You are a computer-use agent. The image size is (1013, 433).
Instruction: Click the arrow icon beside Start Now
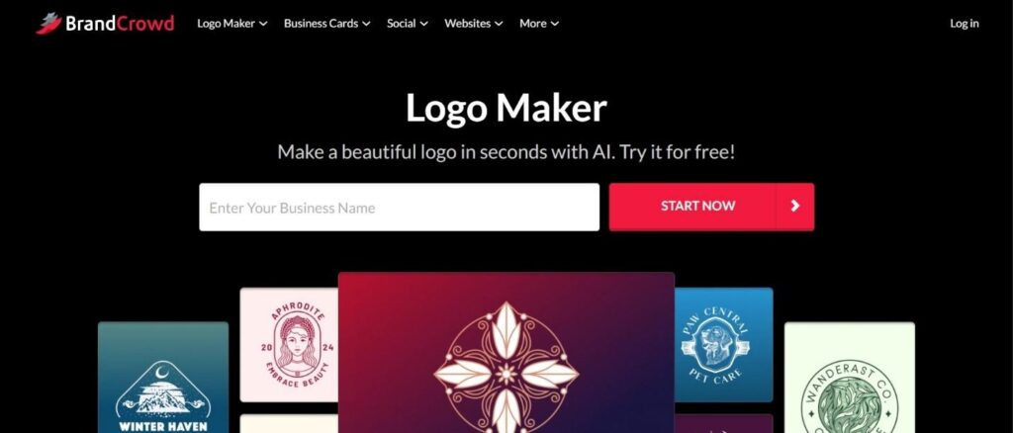pyautogui.click(x=794, y=206)
